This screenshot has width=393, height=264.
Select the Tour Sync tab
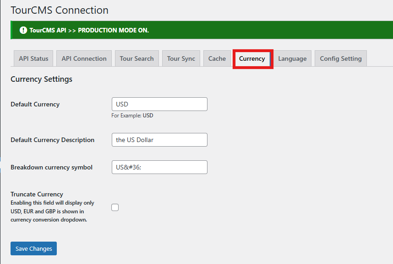pos(181,58)
